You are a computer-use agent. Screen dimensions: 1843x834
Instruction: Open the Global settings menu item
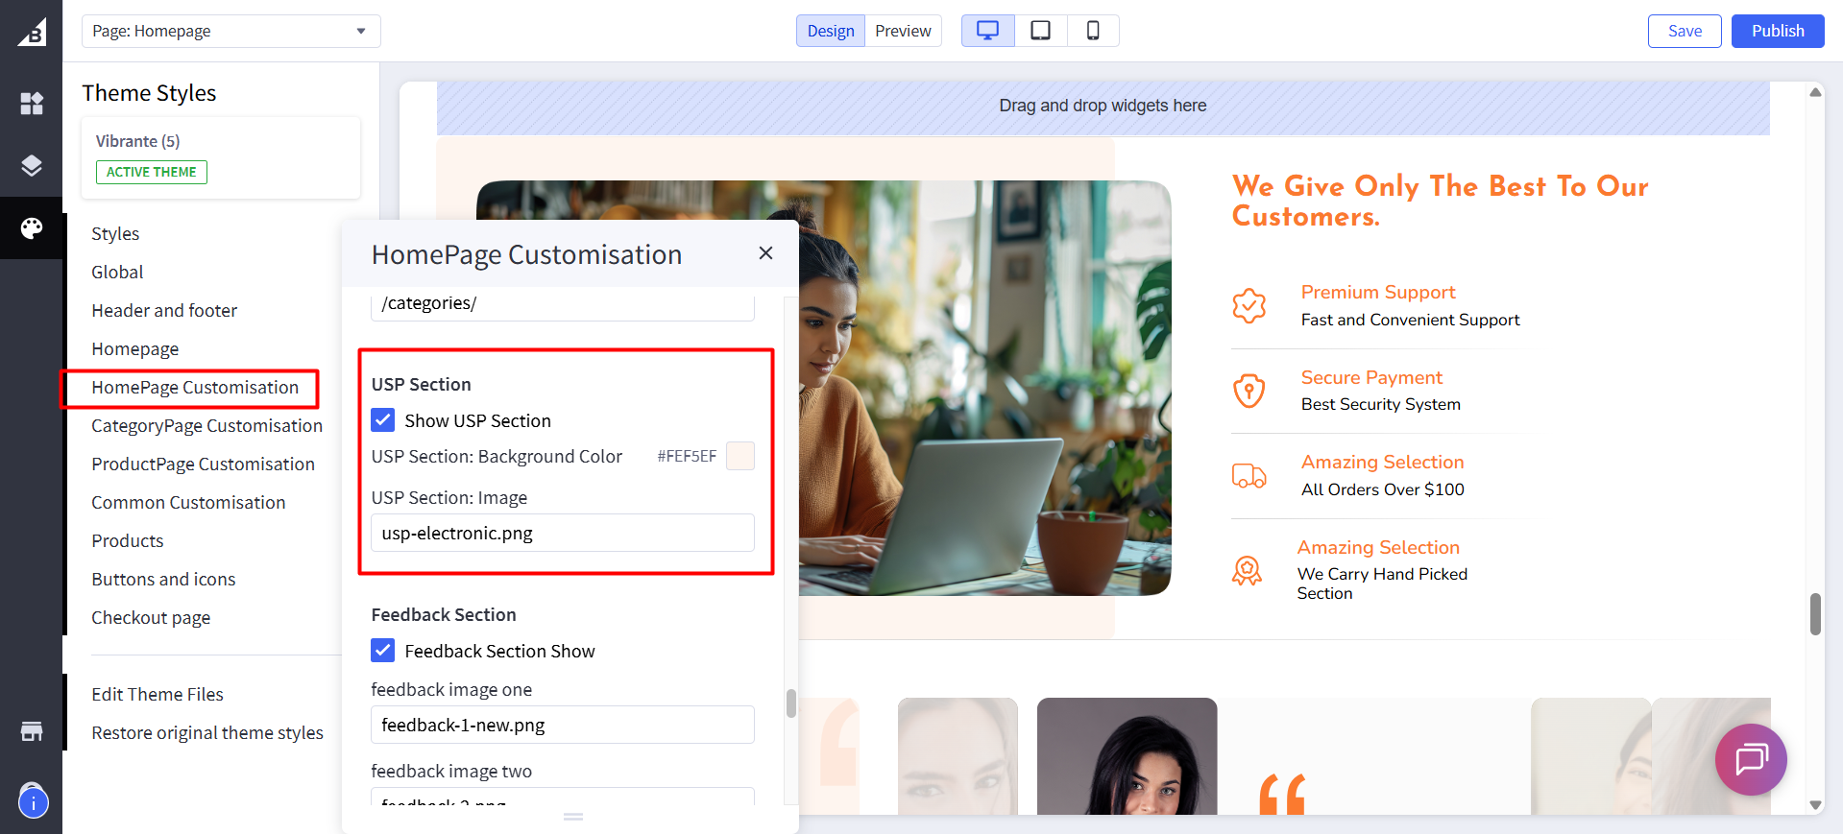117,272
